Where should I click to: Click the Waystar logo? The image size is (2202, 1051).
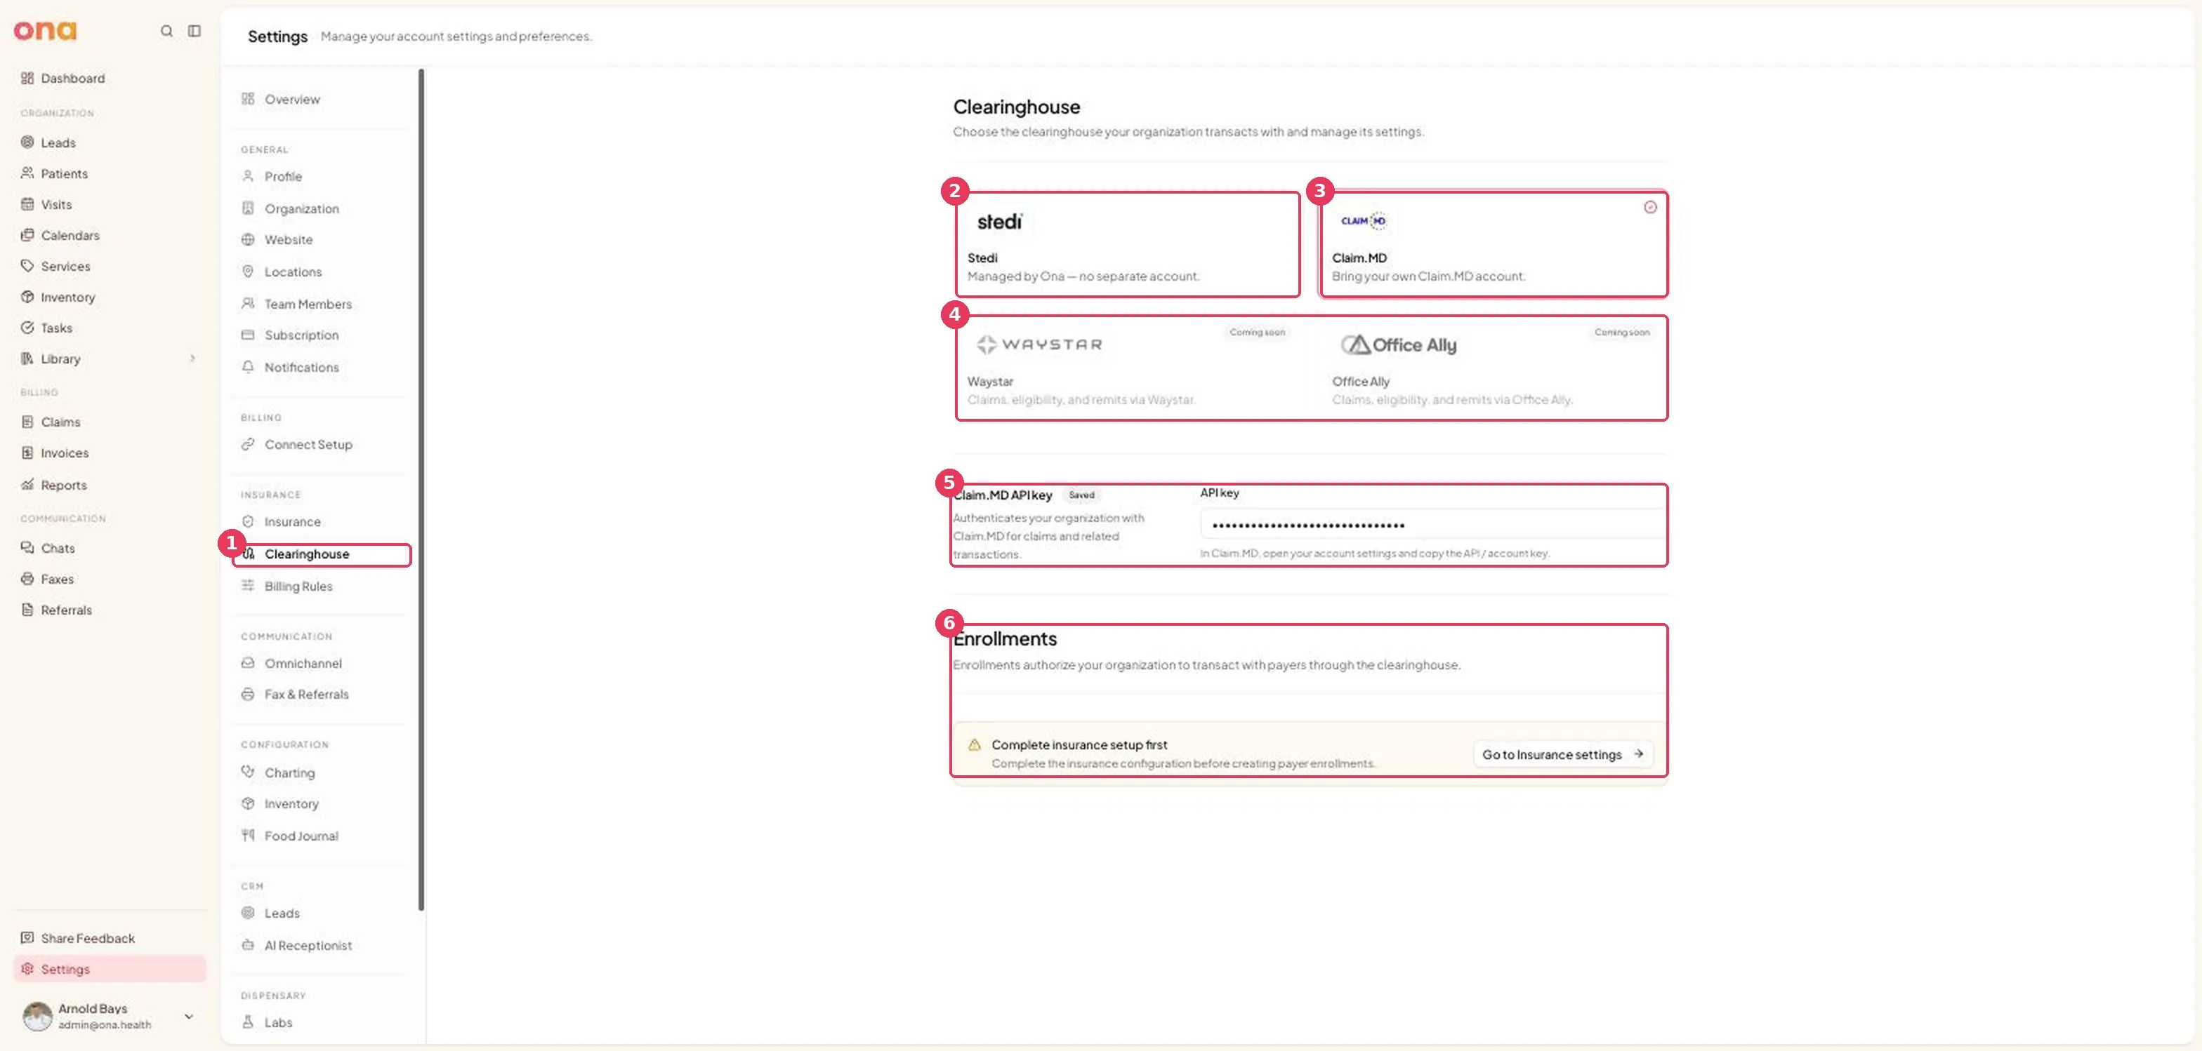coord(1039,344)
